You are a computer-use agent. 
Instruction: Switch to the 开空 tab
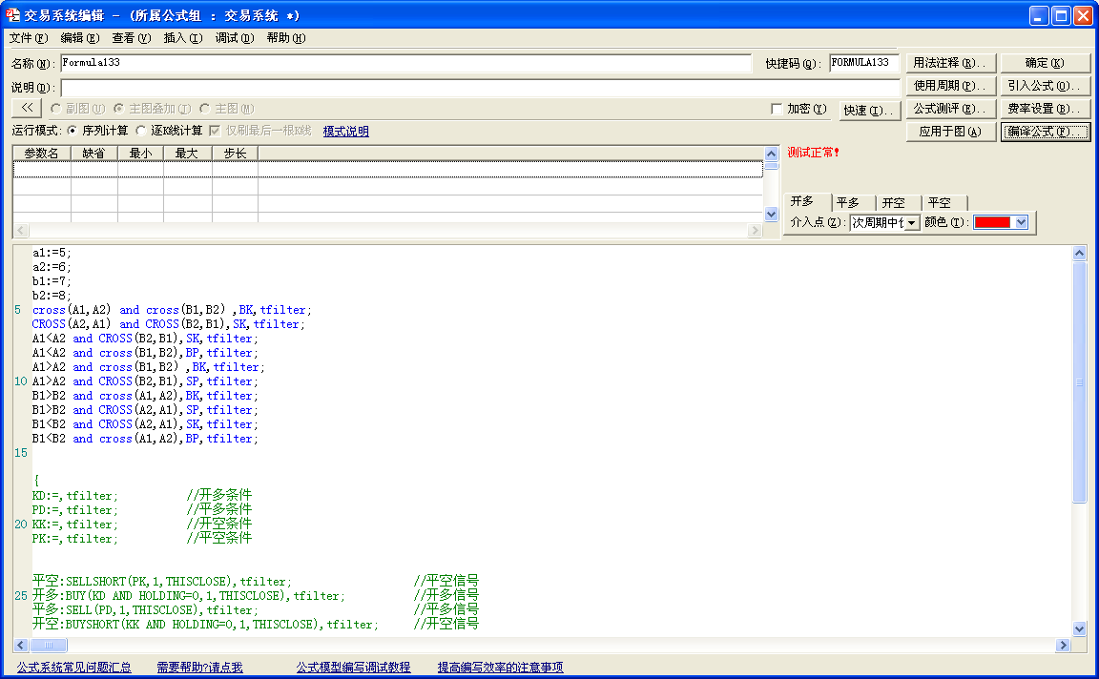click(899, 203)
